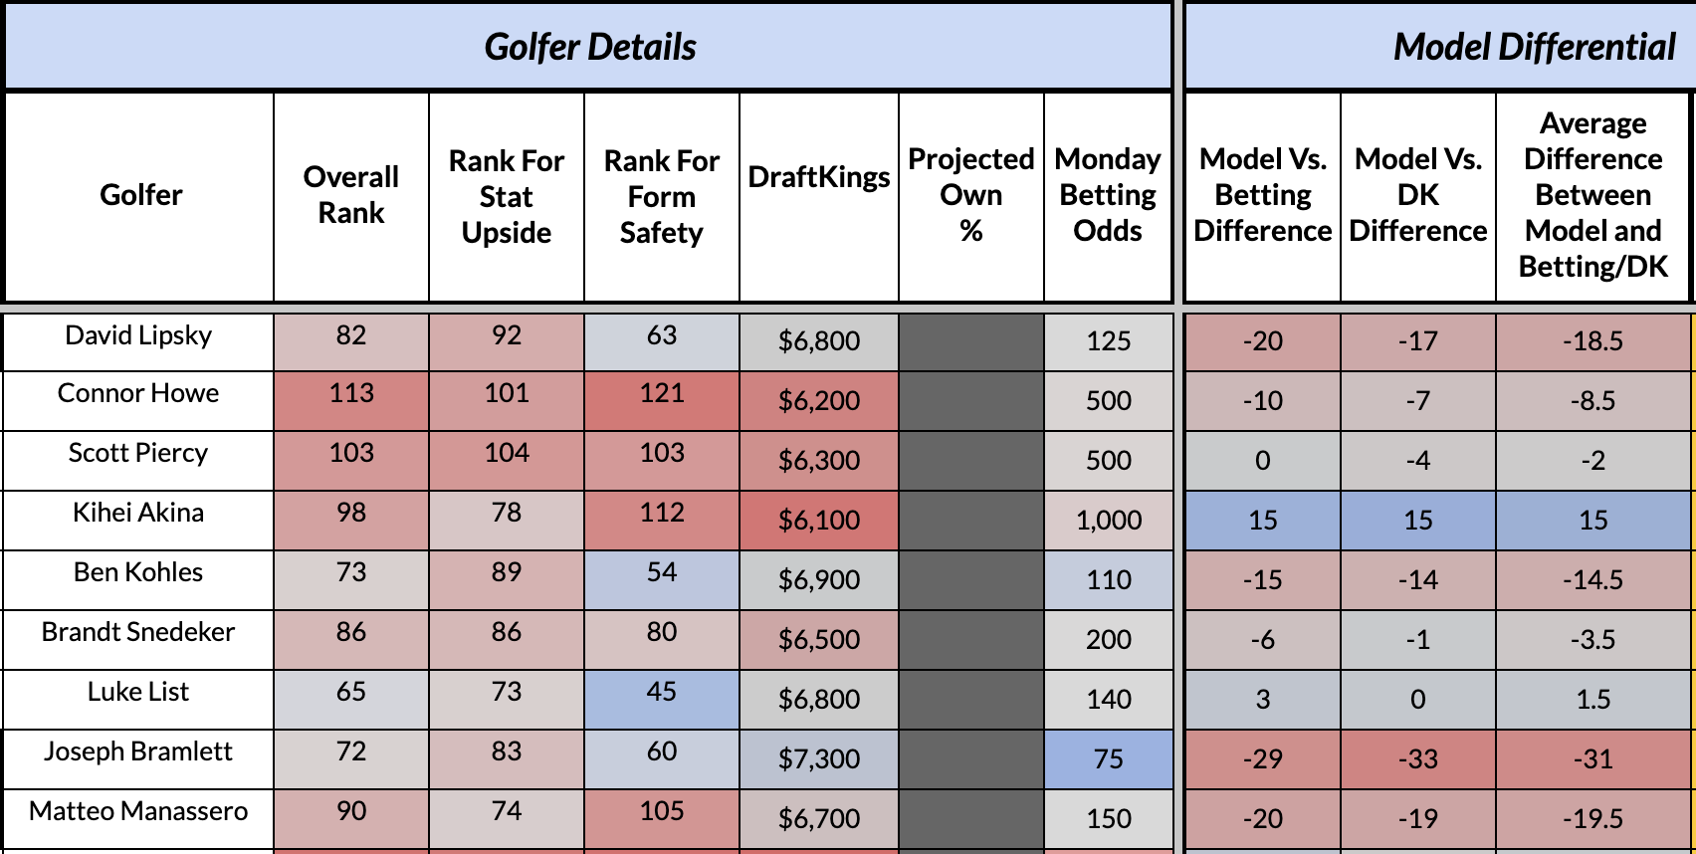Select the Overall Rank column header

351,195
